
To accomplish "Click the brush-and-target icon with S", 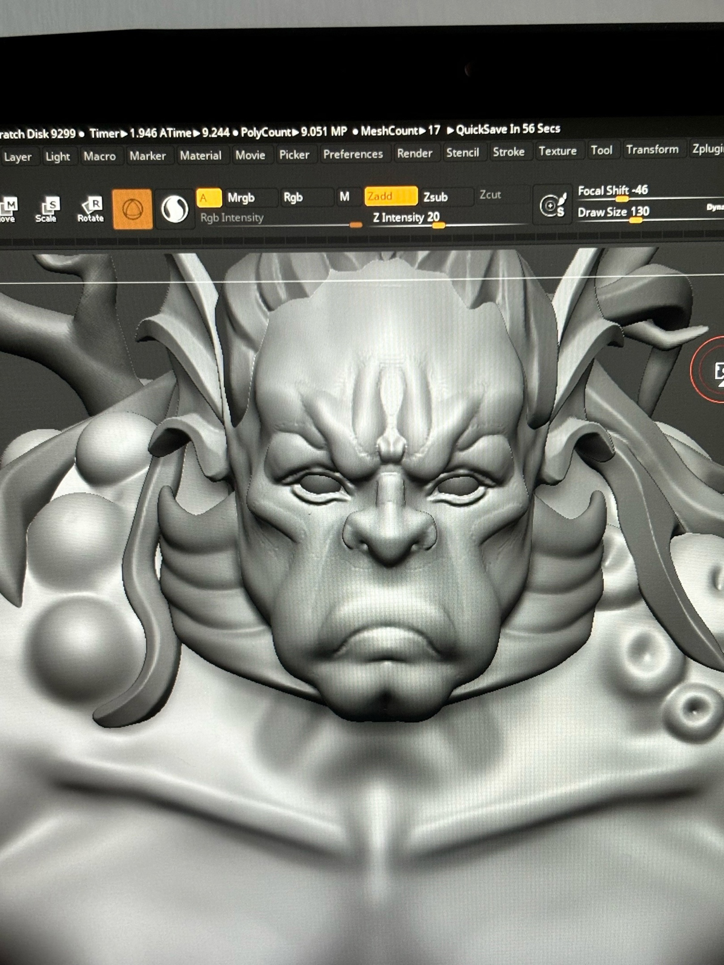I will pyautogui.click(x=553, y=205).
